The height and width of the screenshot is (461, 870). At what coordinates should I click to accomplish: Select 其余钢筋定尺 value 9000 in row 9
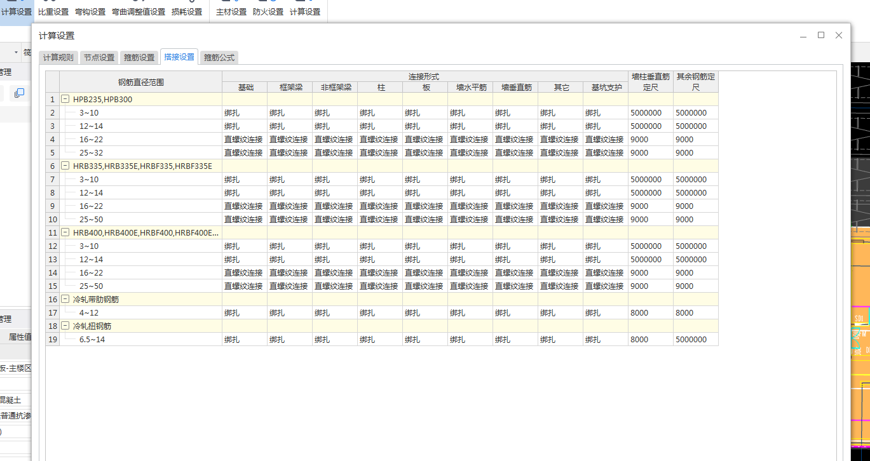coord(696,206)
